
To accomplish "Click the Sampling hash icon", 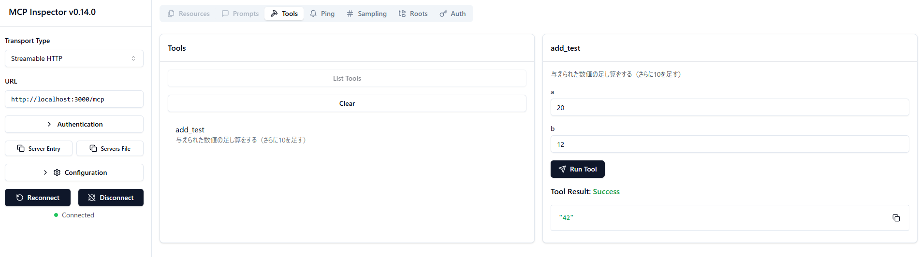I will coord(350,14).
